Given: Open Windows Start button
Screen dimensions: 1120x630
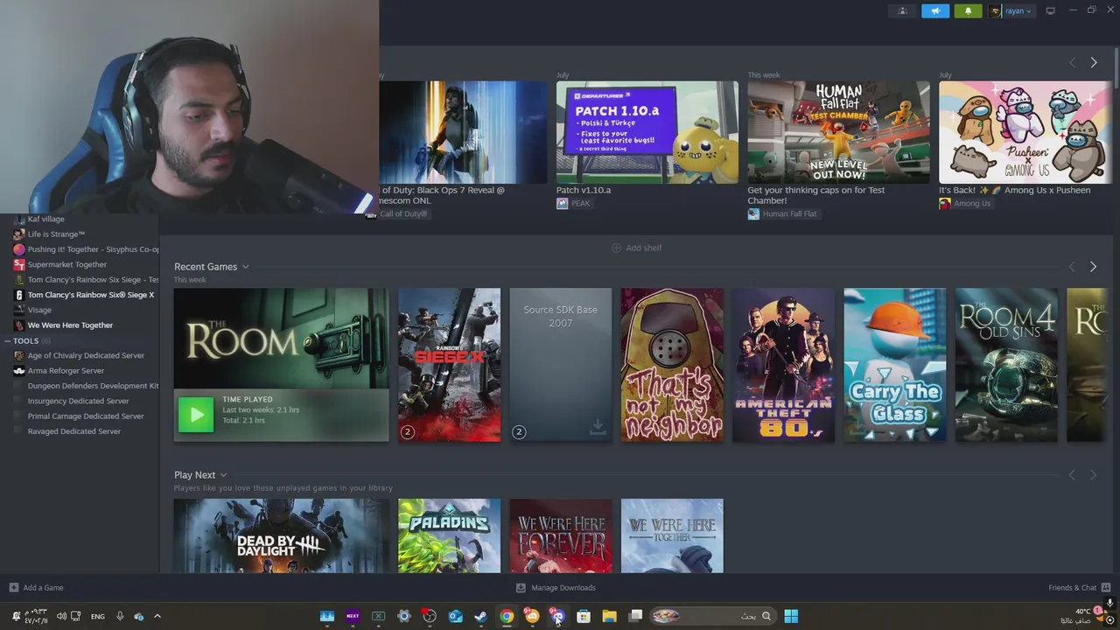Looking at the screenshot, I should [791, 616].
